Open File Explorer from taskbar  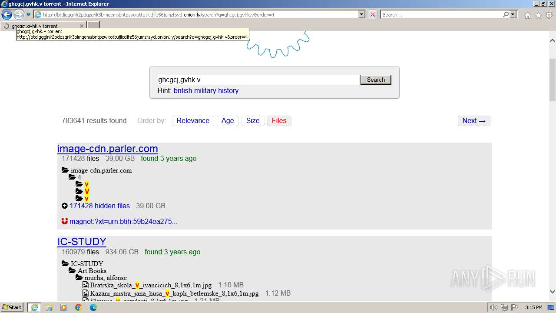(x=49, y=307)
